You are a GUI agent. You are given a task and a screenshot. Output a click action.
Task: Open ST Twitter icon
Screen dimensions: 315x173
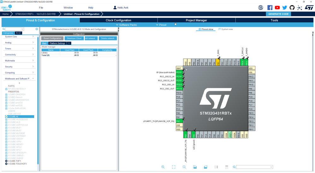point(285,8)
